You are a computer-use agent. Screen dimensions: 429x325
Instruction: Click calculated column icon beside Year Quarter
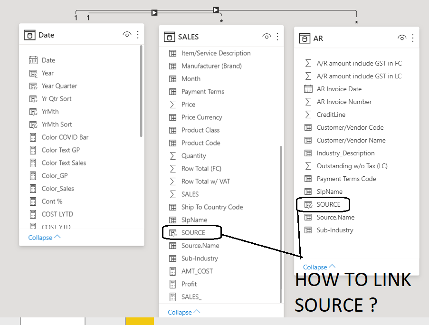click(x=33, y=86)
